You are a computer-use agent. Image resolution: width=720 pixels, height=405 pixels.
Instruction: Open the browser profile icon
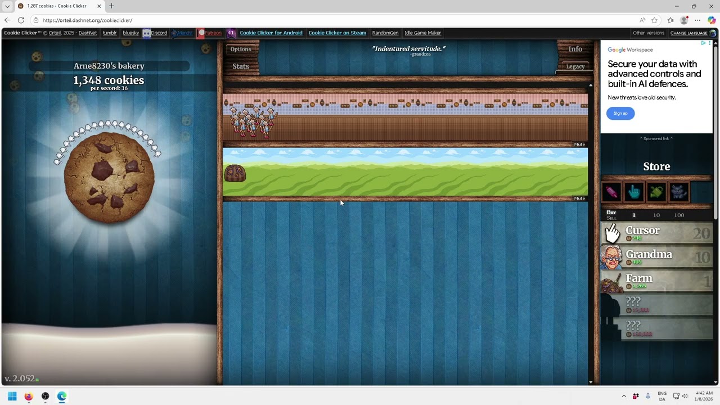[x=684, y=20]
